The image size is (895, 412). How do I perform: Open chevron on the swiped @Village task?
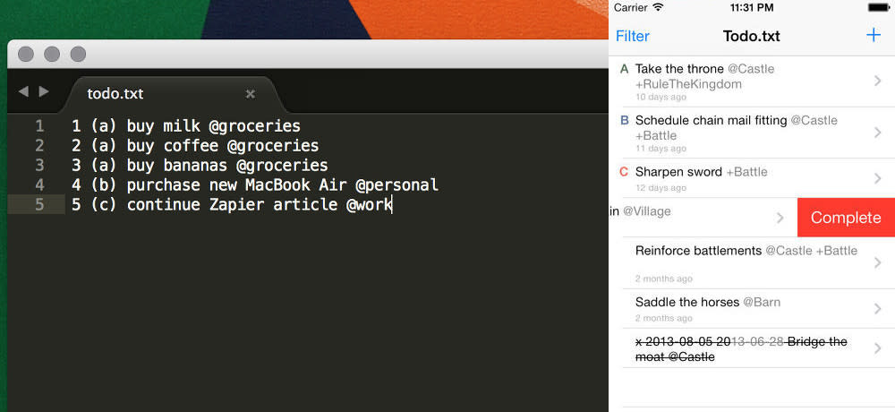[780, 218]
